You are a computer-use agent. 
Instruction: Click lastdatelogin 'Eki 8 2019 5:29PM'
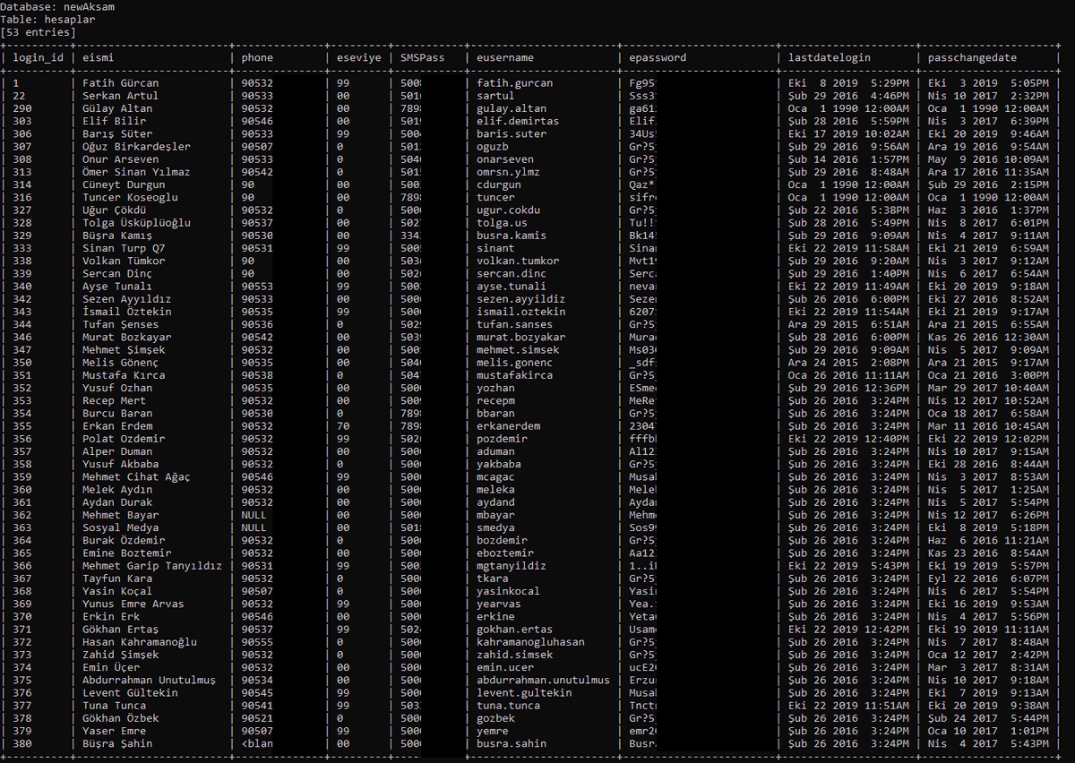tap(849, 83)
